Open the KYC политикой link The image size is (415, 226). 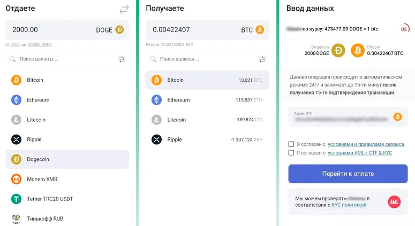(x=349, y=205)
